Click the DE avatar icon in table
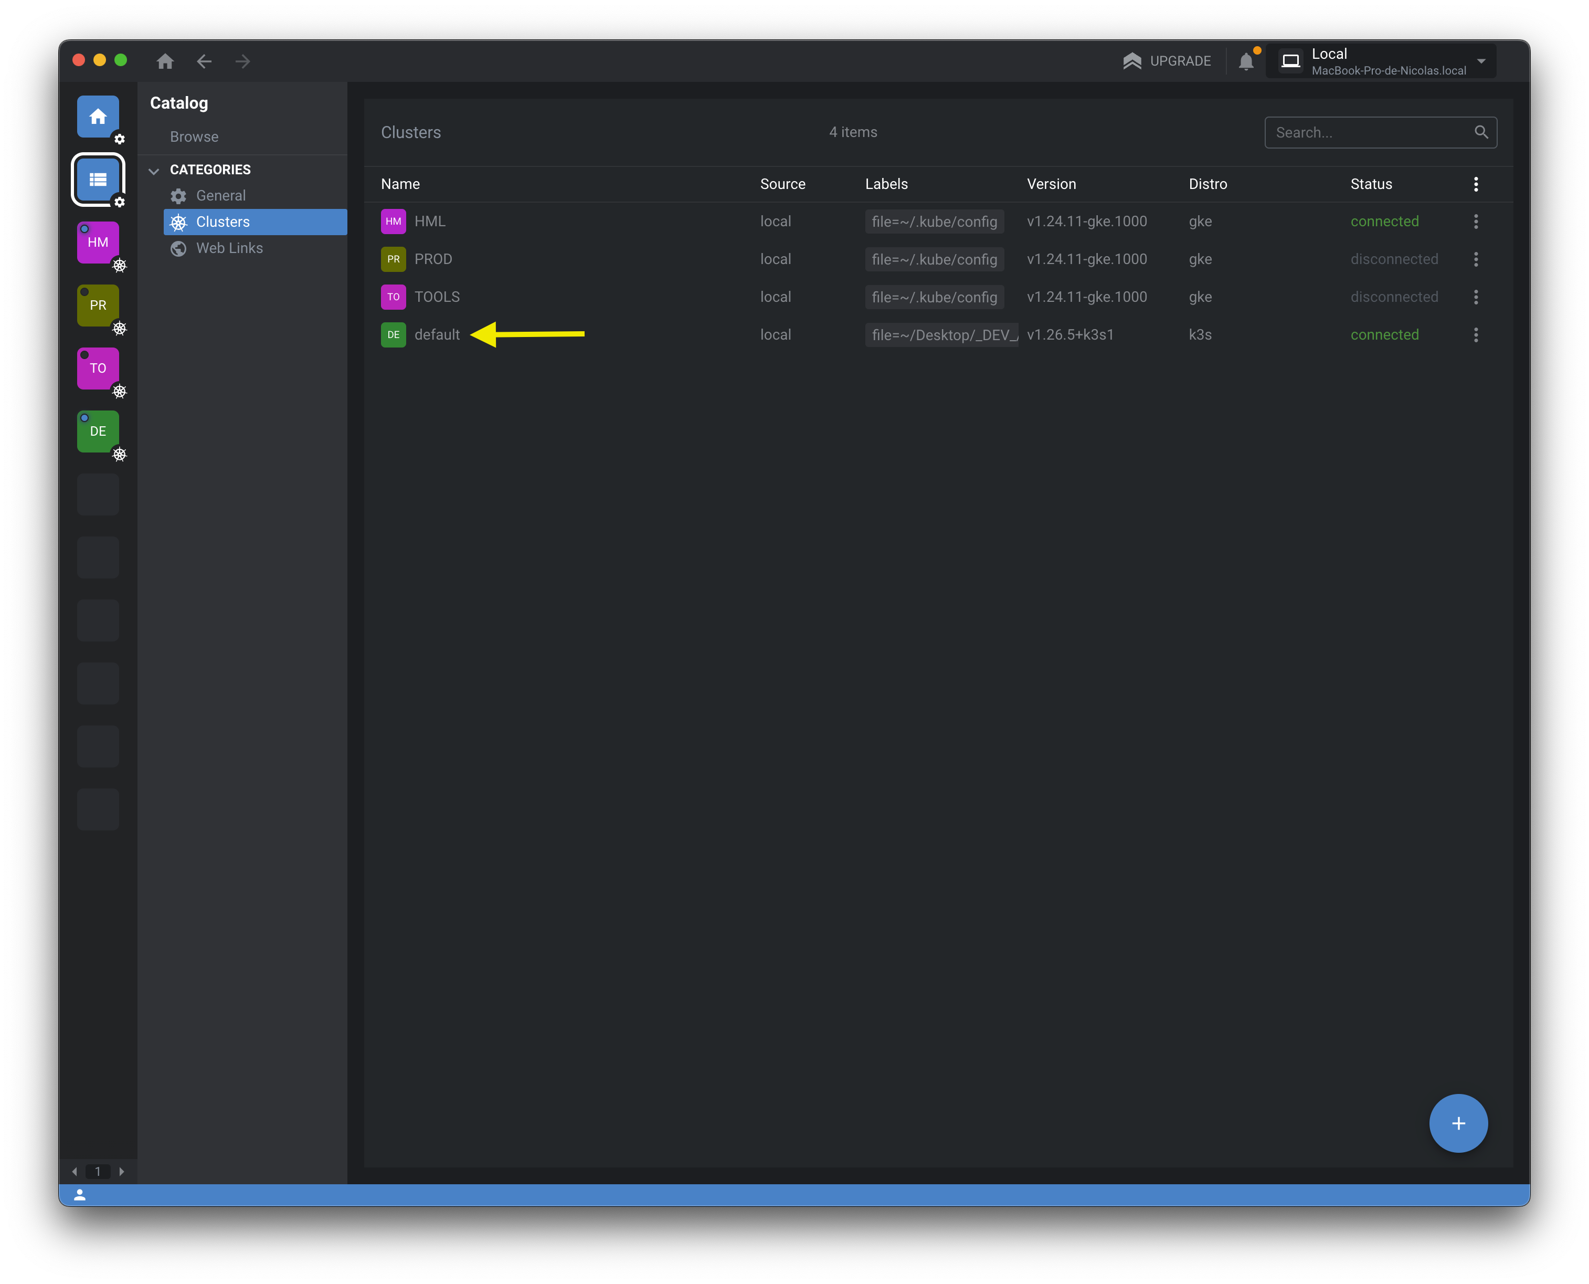The image size is (1589, 1284). tap(394, 334)
